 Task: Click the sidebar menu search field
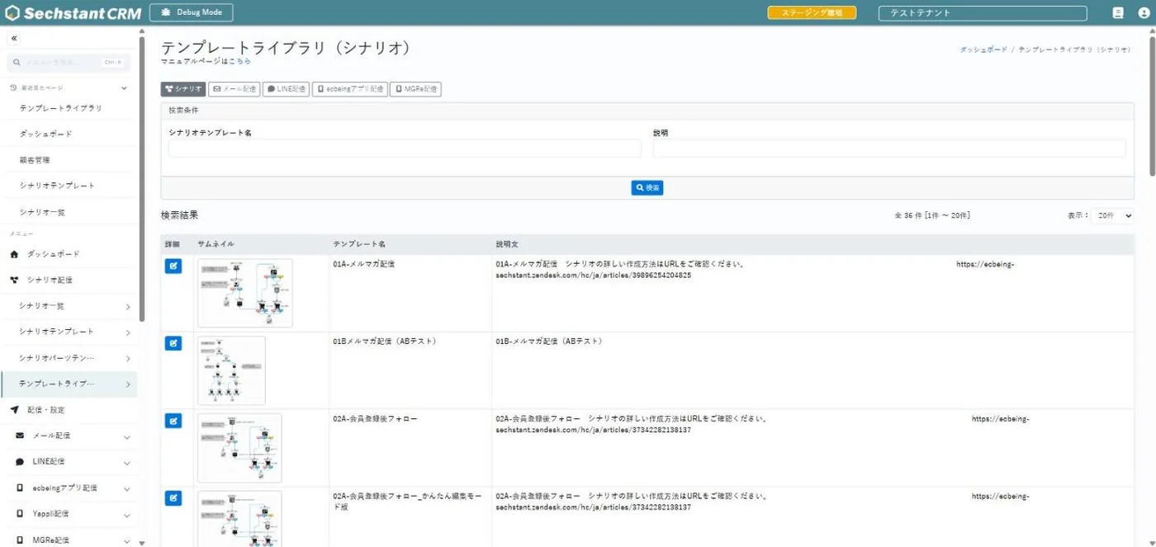click(69, 62)
